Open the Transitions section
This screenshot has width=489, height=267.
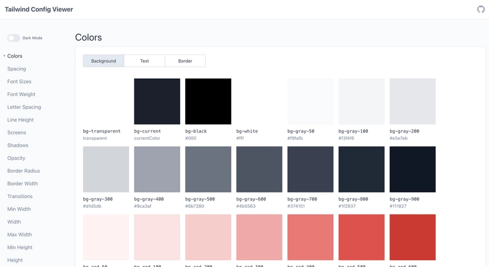coord(20,197)
